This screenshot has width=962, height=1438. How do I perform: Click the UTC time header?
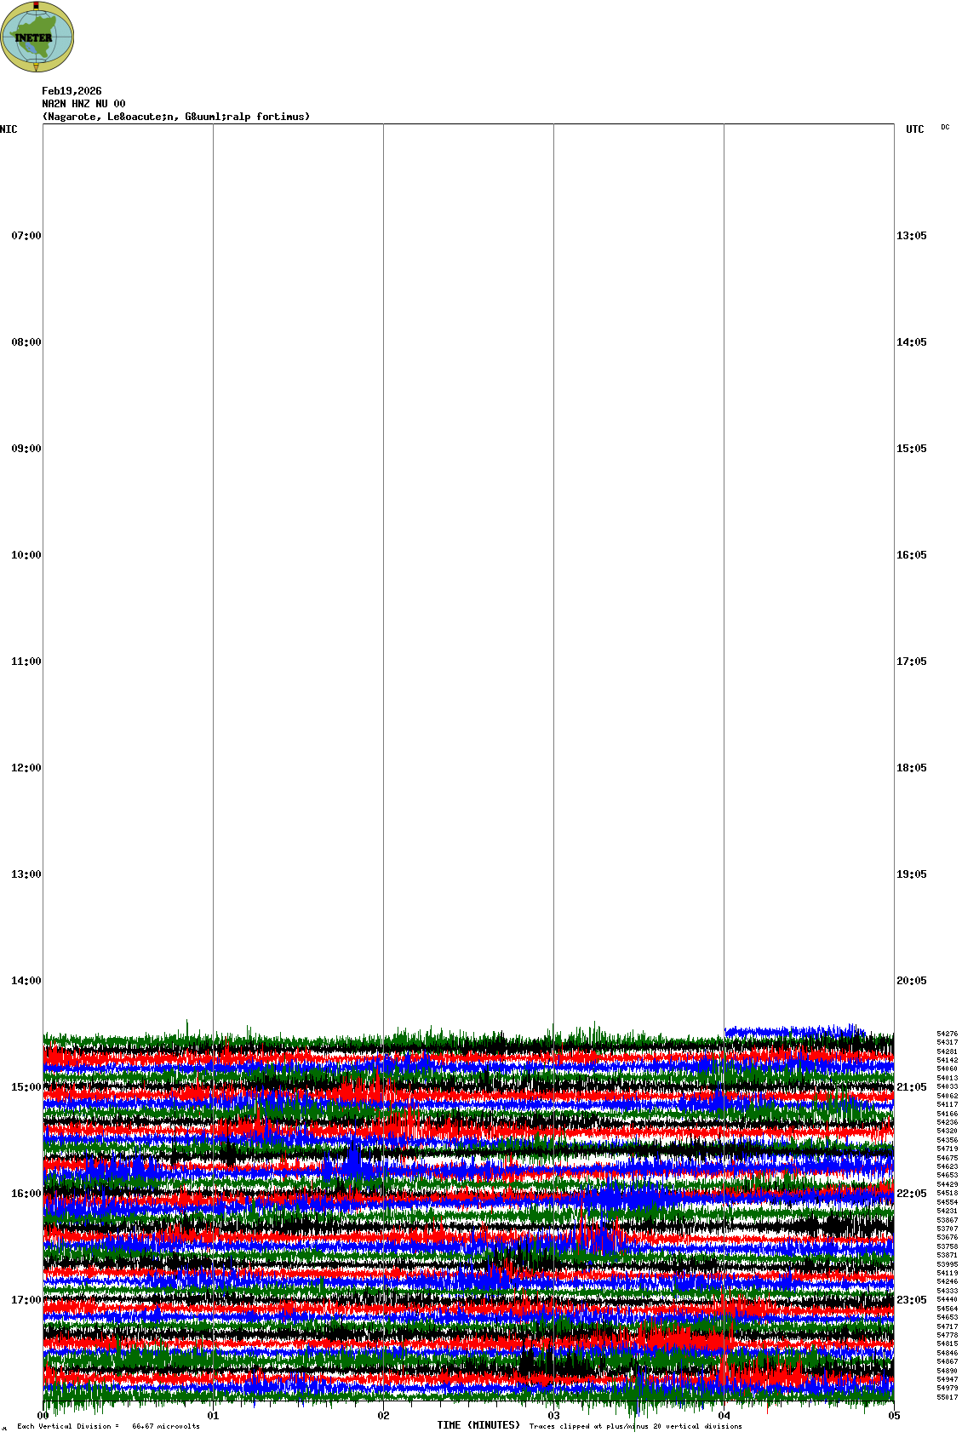pos(914,129)
